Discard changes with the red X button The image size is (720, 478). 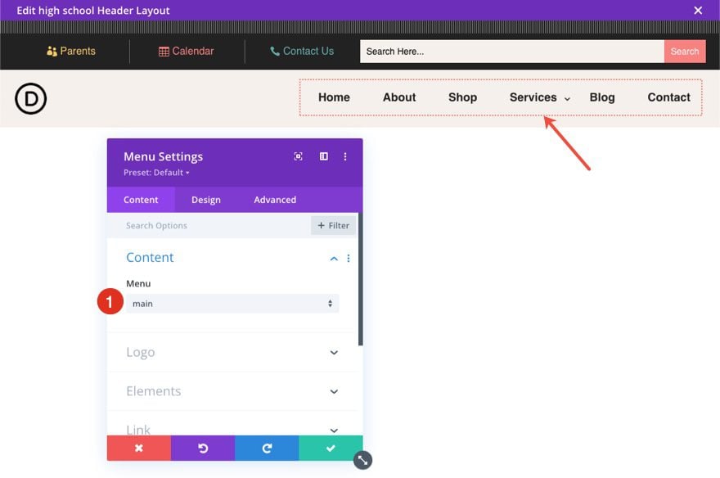coord(138,448)
